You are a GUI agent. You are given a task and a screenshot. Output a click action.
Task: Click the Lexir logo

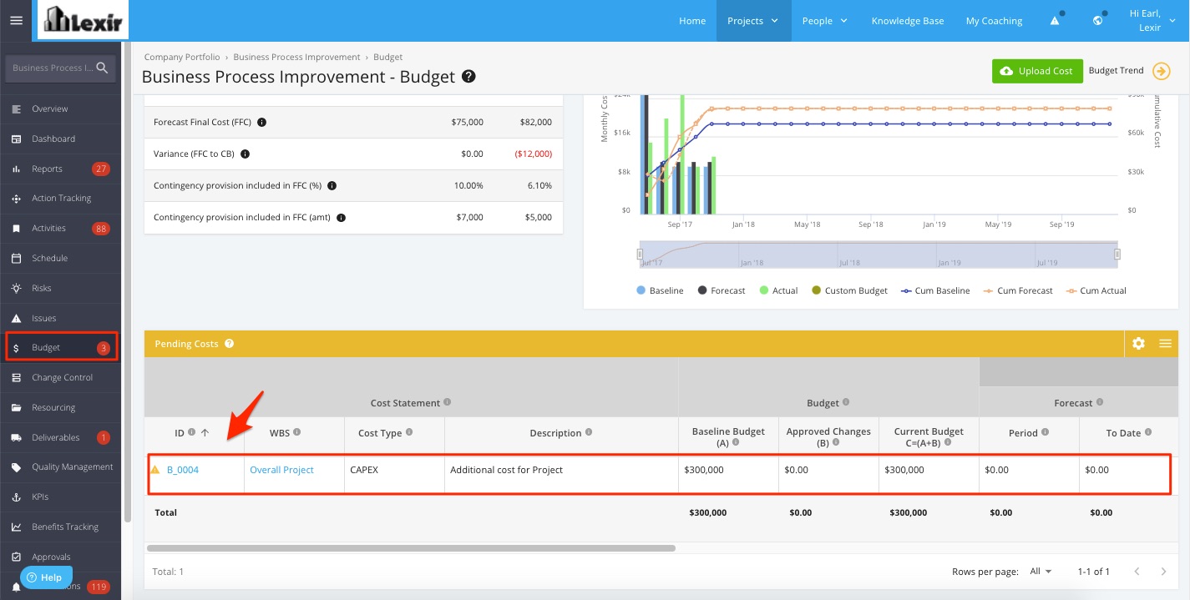[84, 20]
